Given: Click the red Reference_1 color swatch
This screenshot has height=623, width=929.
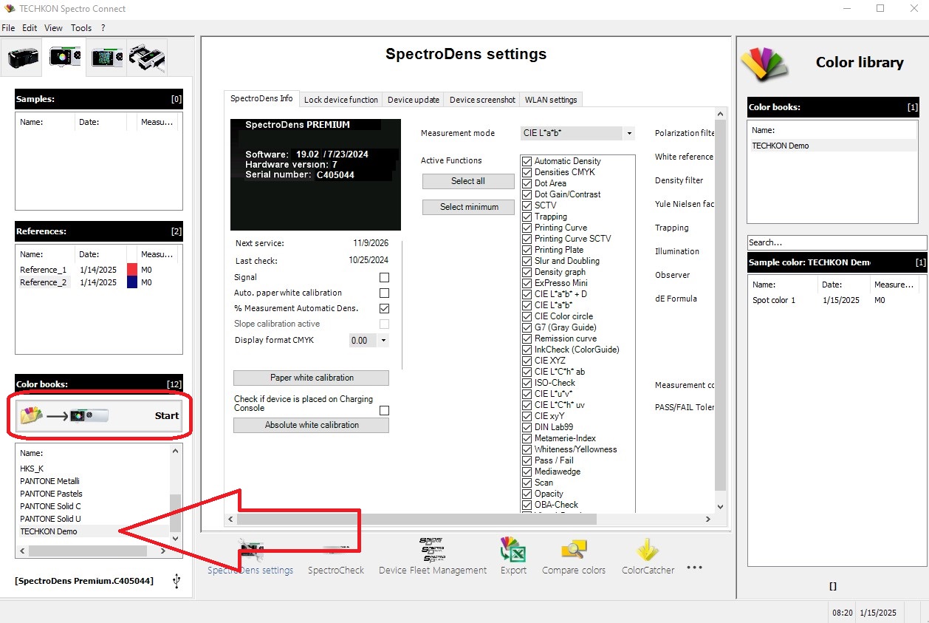Looking at the screenshot, I should (x=132, y=270).
